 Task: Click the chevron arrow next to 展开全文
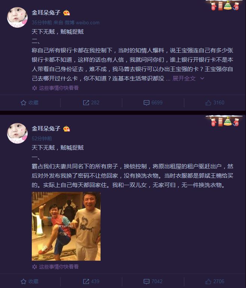pyautogui.click(x=202, y=79)
